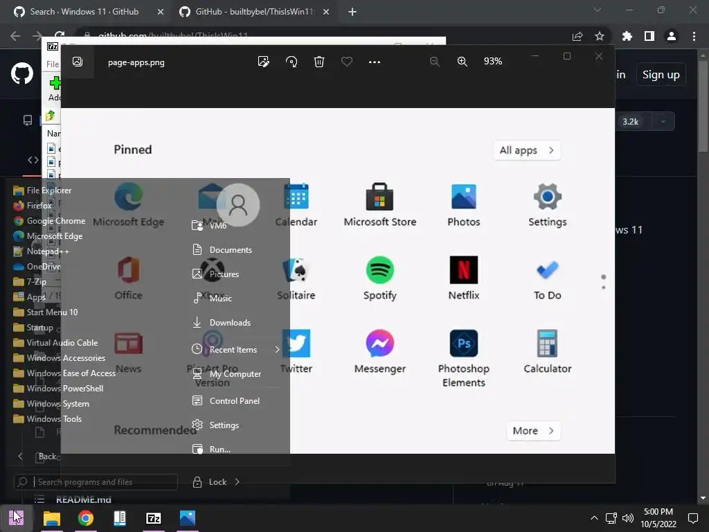Click the GitHub Sign up button

coord(661,75)
